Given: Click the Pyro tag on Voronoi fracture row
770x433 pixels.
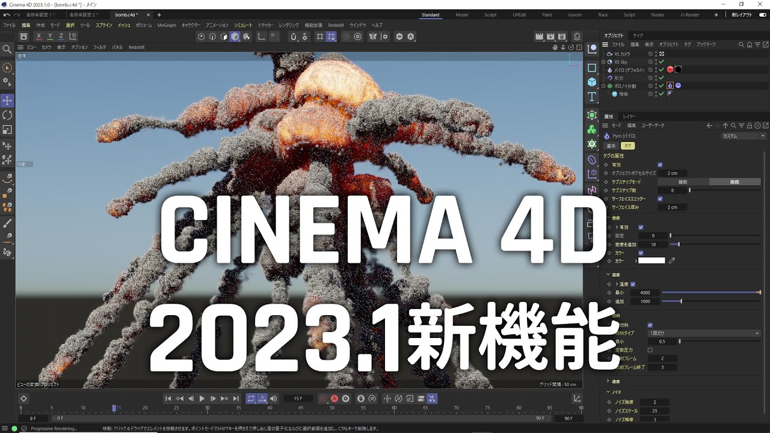Looking at the screenshot, I should click(670, 85).
